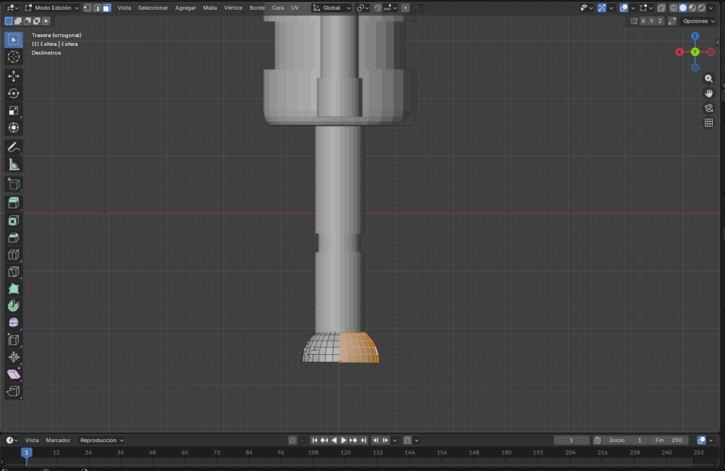The height and width of the screenshot is (471, 725).
Task: Click the zoom magnifier viewport icon
Action: 709,79
